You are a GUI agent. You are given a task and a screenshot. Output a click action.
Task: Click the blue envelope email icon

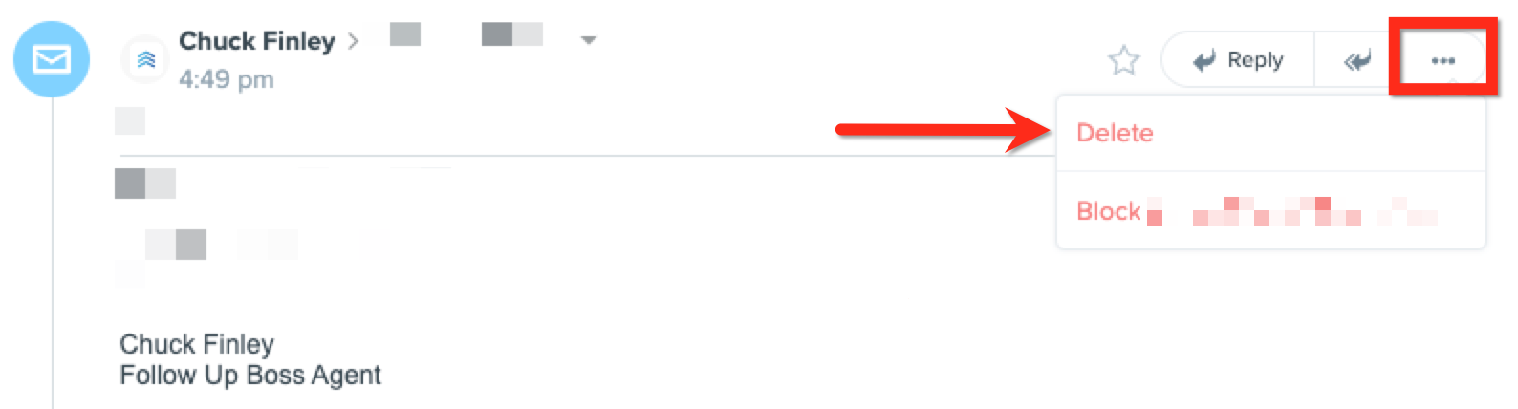click(x=52, y=59)
